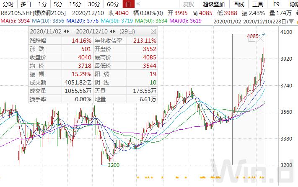The image size is (298, 187).
Task: Close the selection box with its X icon
Action: 261,39
